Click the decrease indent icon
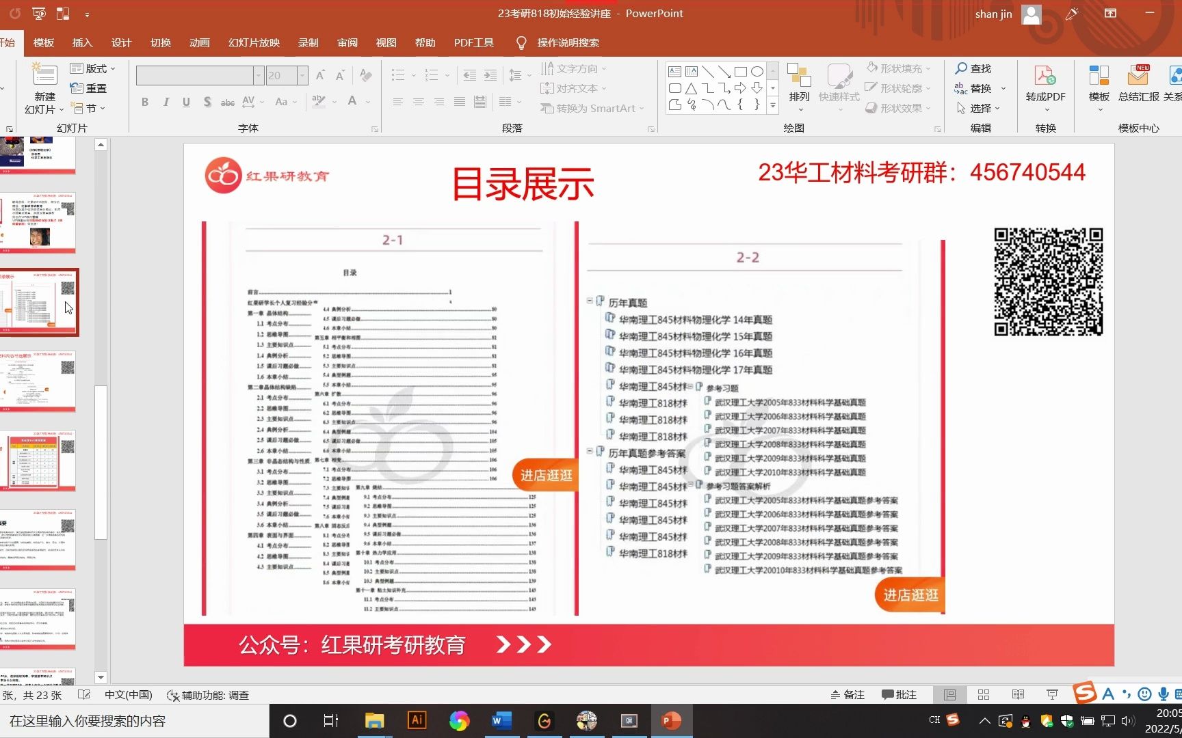This screenshot has height=738, width=1182. (469, 75)
